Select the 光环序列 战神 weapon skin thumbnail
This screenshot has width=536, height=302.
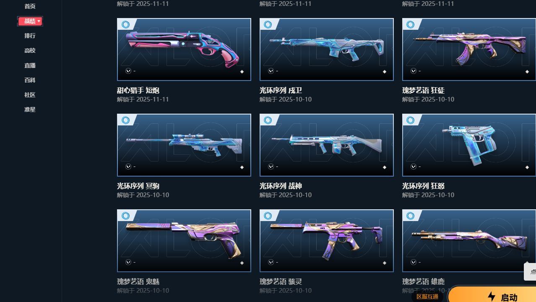pos(327,145)
